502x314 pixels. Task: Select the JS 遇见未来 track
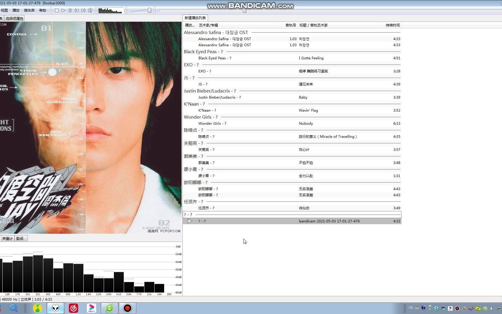[292, 84]
